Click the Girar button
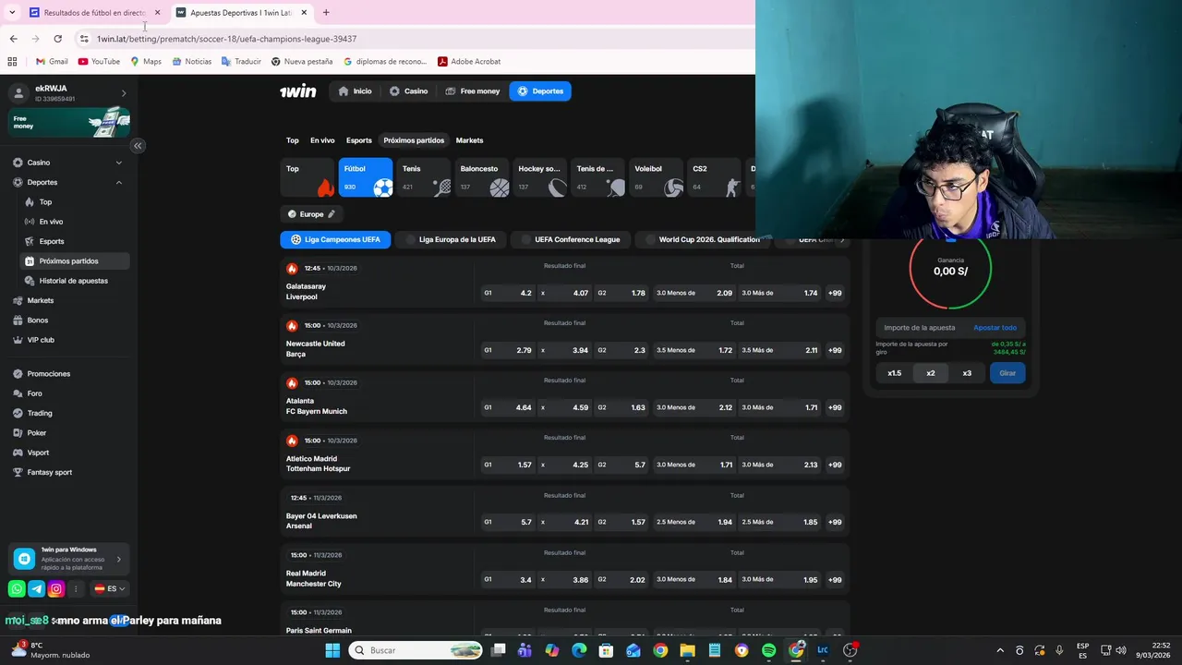1182x665 pixels. point(1007,373)
